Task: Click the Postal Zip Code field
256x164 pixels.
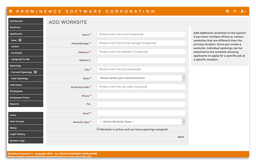Action: (x=141, y=87)
